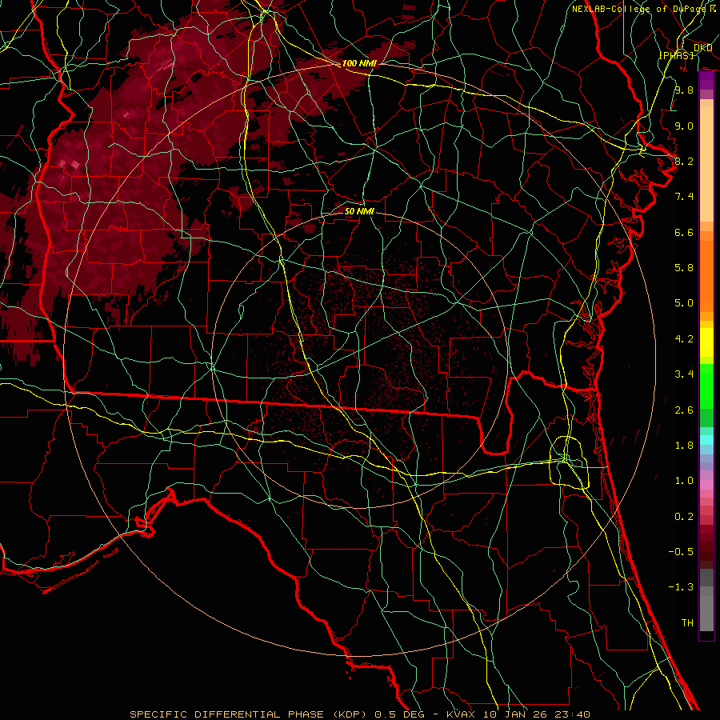This screenshot has height=720, width=720.
Task: Click the Specific Differential Phase caption at bottom
Action: point(359,714)
